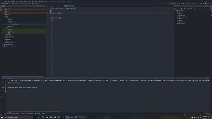Expand the verification Gradle task group
212x119 pixels.
(x=178, y=22)
